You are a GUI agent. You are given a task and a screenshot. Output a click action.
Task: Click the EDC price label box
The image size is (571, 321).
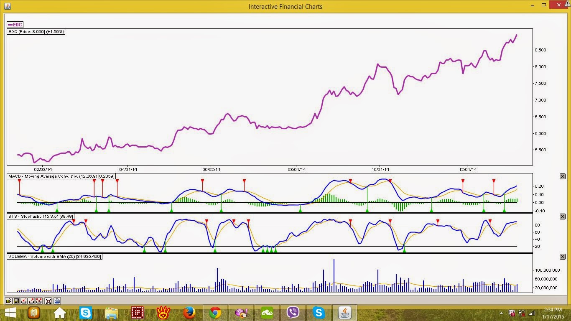click(36, 31)
